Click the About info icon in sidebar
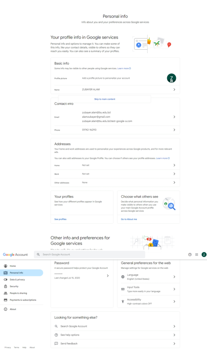 point(5,309)
